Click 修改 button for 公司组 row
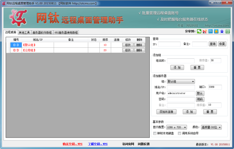The height and width of the screenshot is (149, 234). coord(128,50)
